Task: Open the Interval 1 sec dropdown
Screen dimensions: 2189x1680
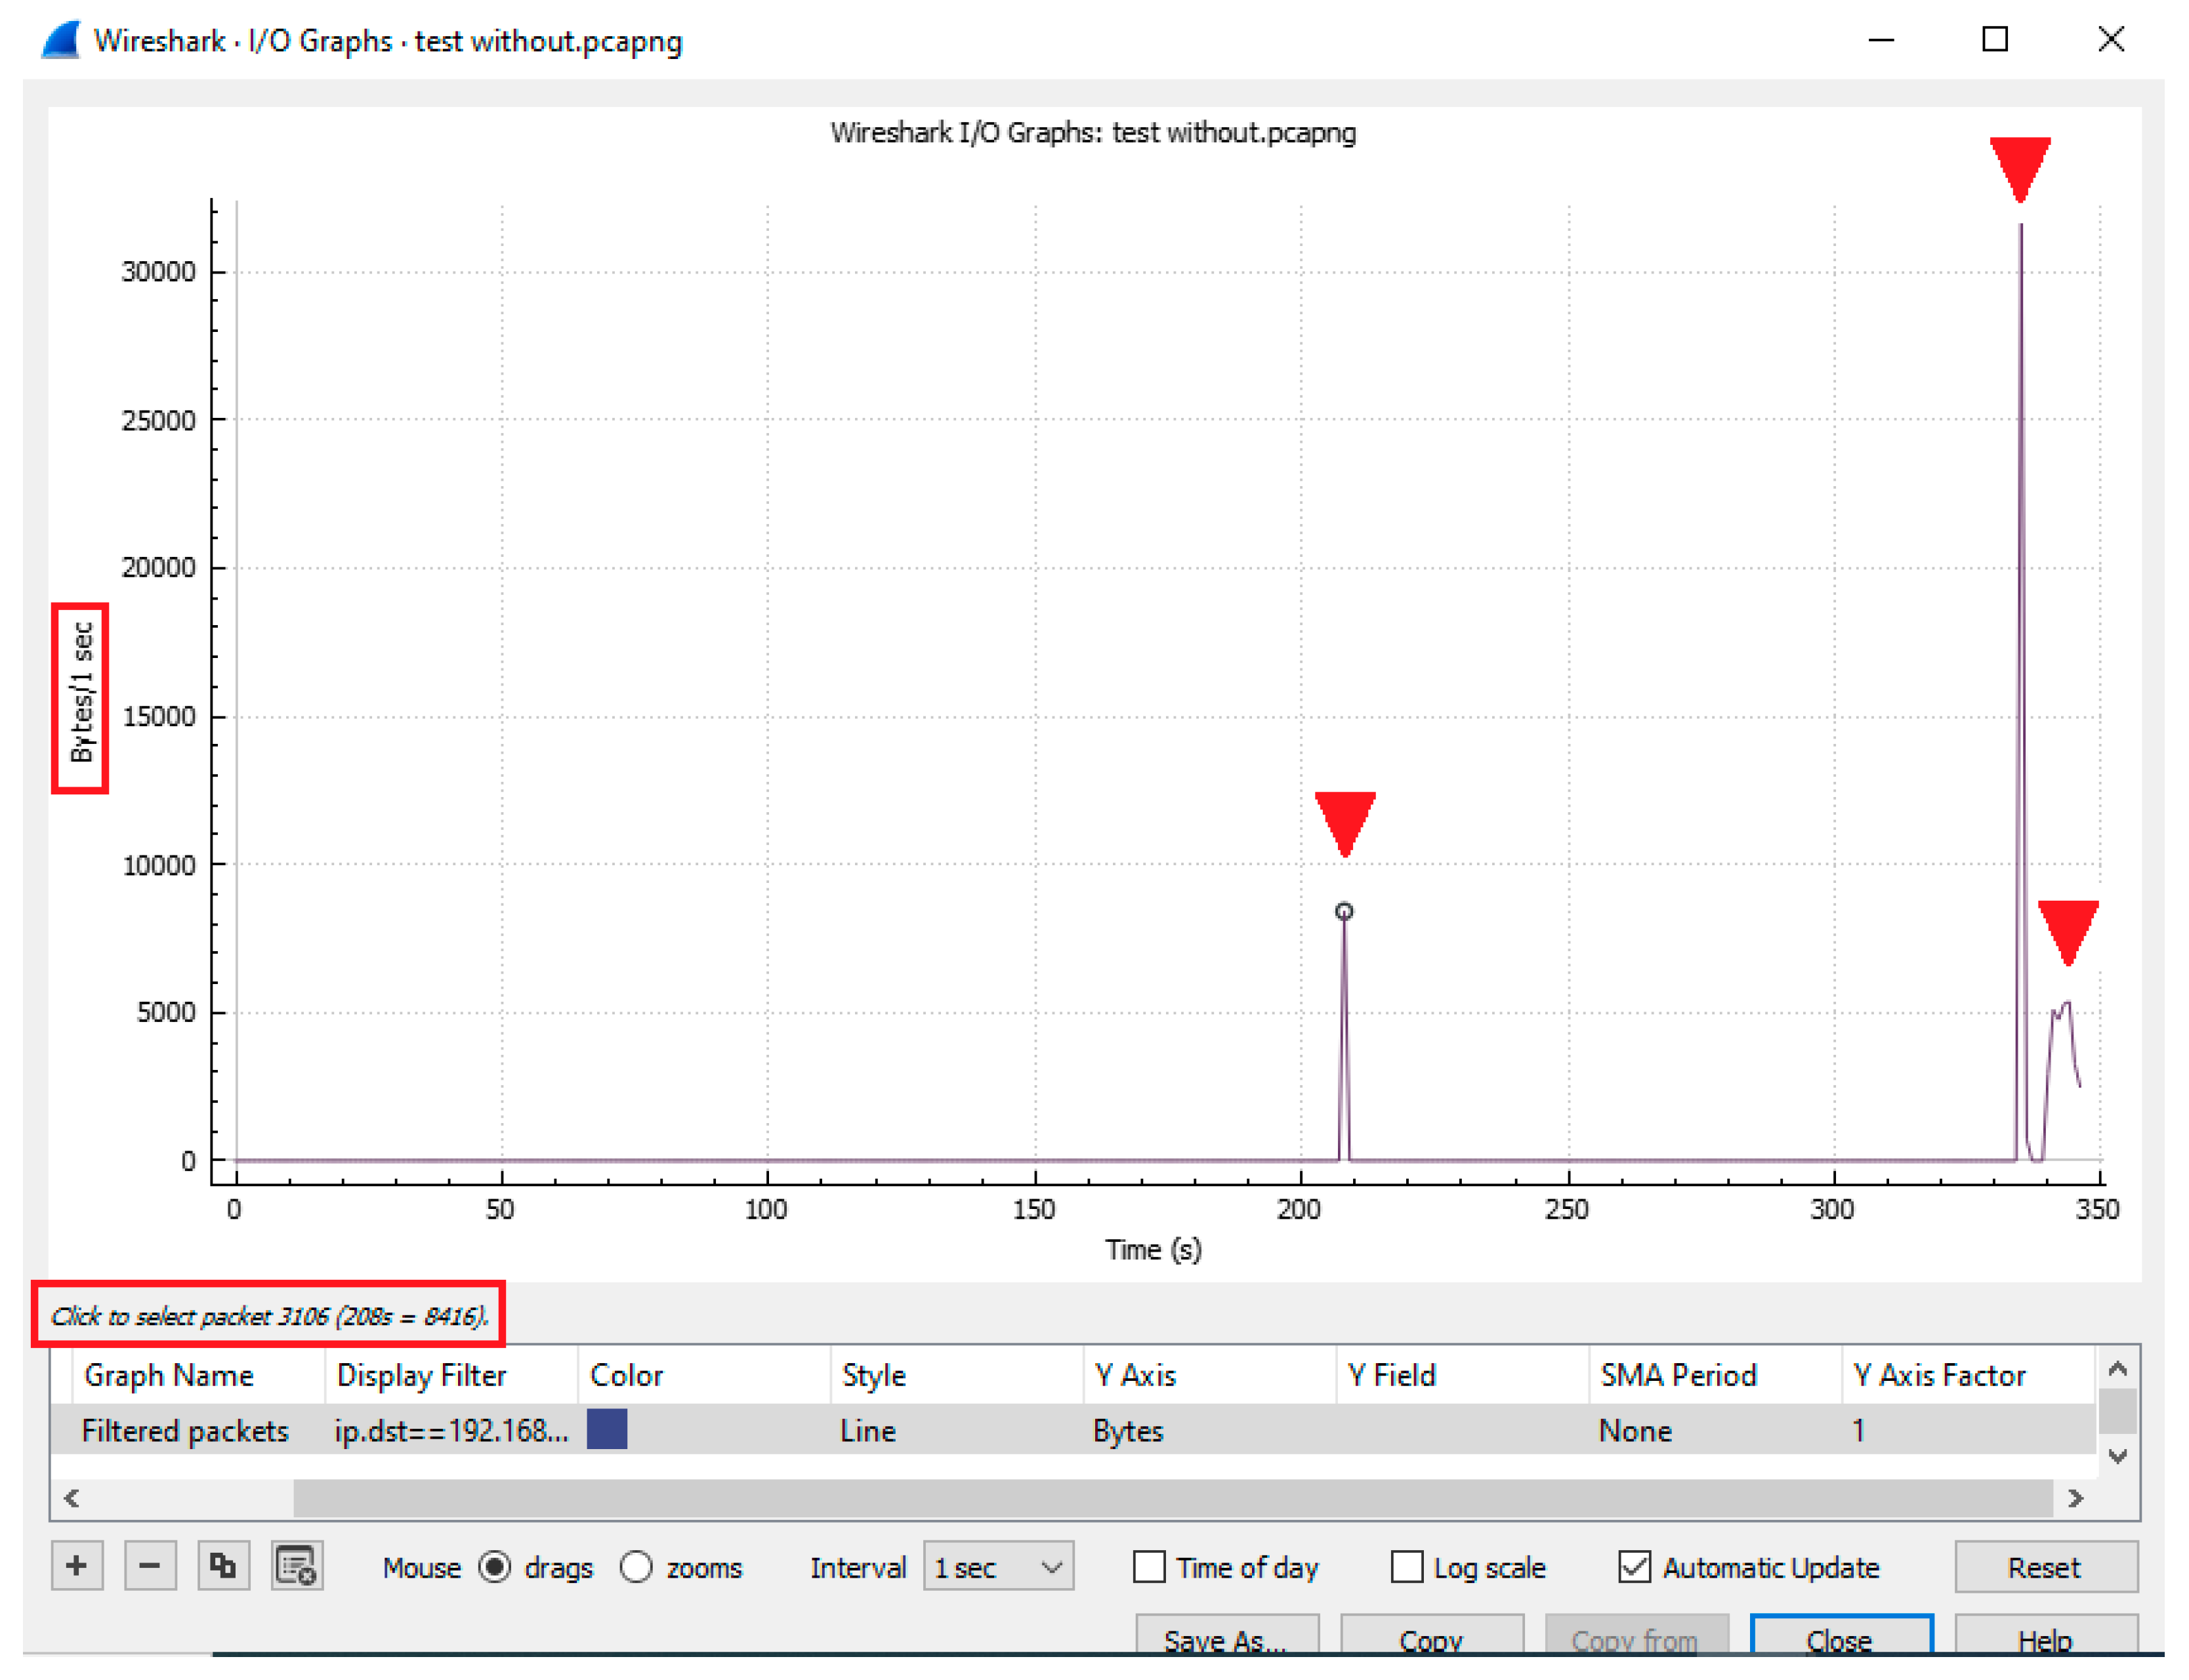Action: pos(998,1567)
